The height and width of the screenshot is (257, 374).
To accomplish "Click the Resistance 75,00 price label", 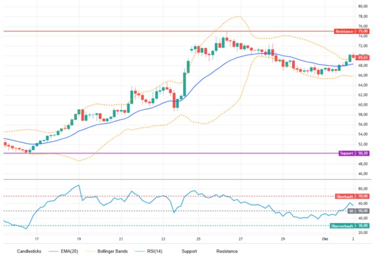I will [352, 31].
